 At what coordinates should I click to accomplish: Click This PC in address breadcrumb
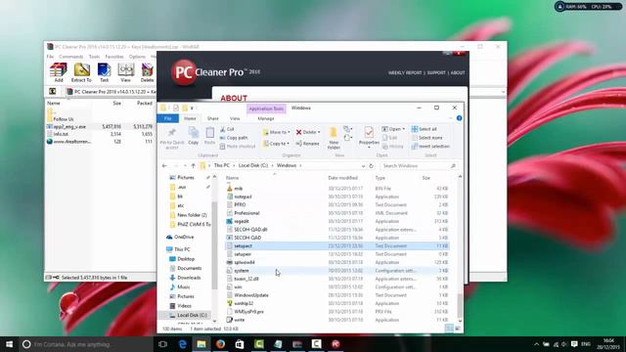point(222,165)
